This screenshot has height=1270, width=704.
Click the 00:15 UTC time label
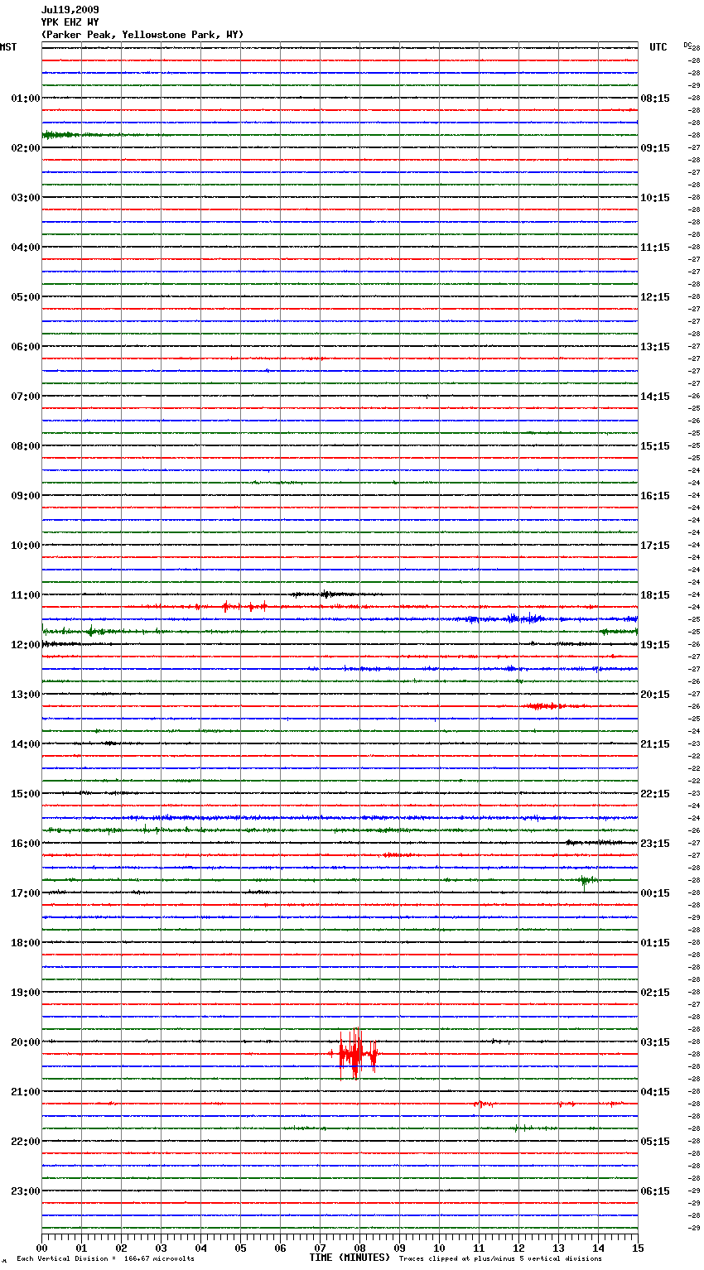coord(655,893)
